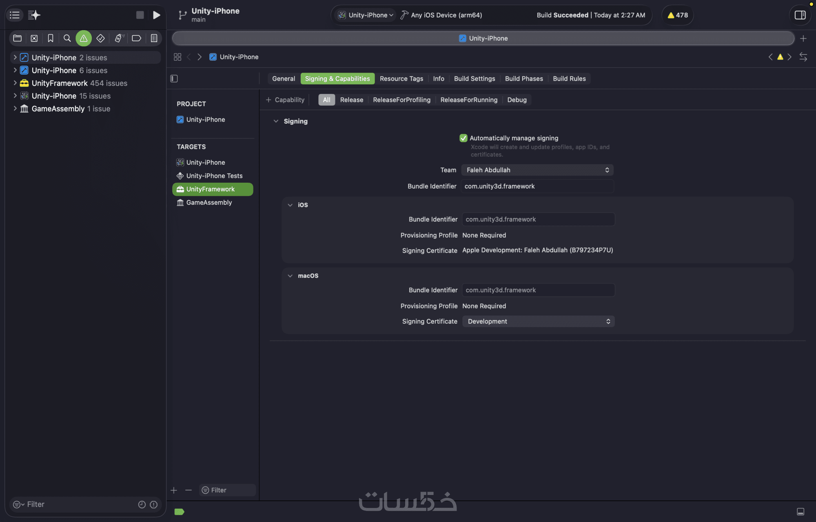
Task: Open macOS Signing Certificate Development dropdown
Action: click(x=538, y=321)
